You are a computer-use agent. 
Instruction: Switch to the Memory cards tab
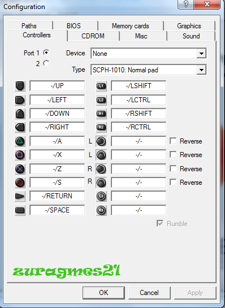(131, 26)
